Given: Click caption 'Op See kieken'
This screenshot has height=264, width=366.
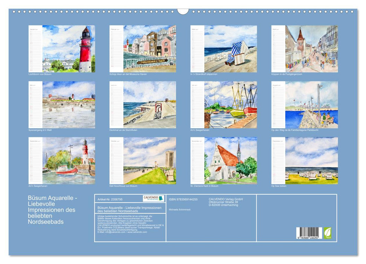Looking at the screenshot, I should click(279, 186).
